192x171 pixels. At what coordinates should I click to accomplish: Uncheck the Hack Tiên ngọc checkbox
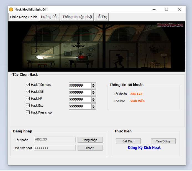(x=28, y=85)
